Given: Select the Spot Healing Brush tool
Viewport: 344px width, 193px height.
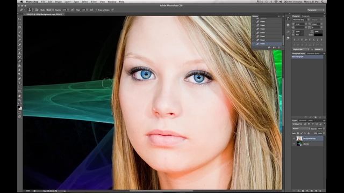Looking at the screenshot, I should tap(19, 44).
